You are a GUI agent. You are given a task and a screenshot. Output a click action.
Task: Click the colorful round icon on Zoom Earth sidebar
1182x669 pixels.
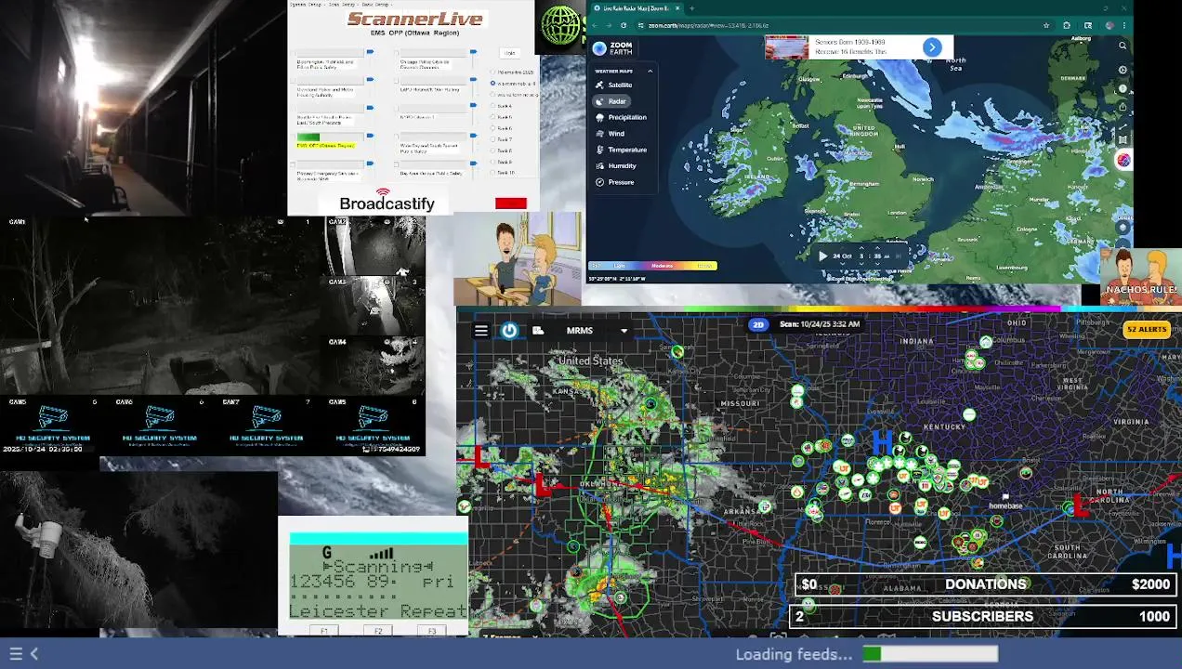coord(1123,160)
